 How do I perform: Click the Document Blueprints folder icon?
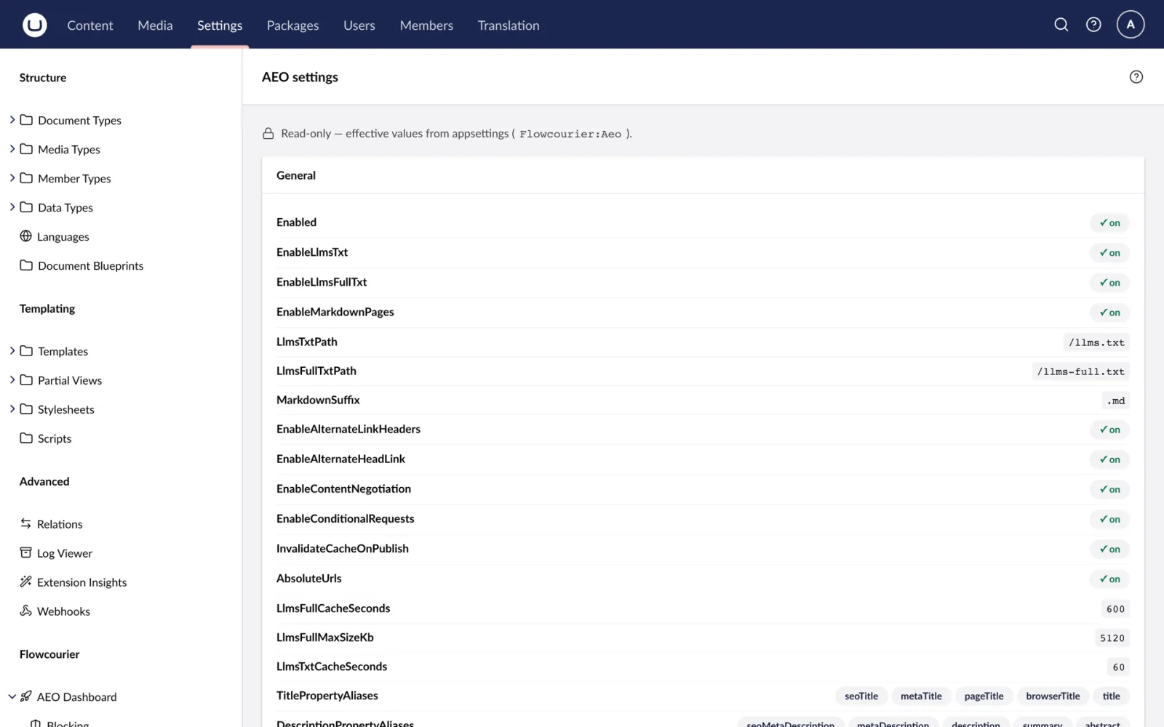click(x=26, y=265)
